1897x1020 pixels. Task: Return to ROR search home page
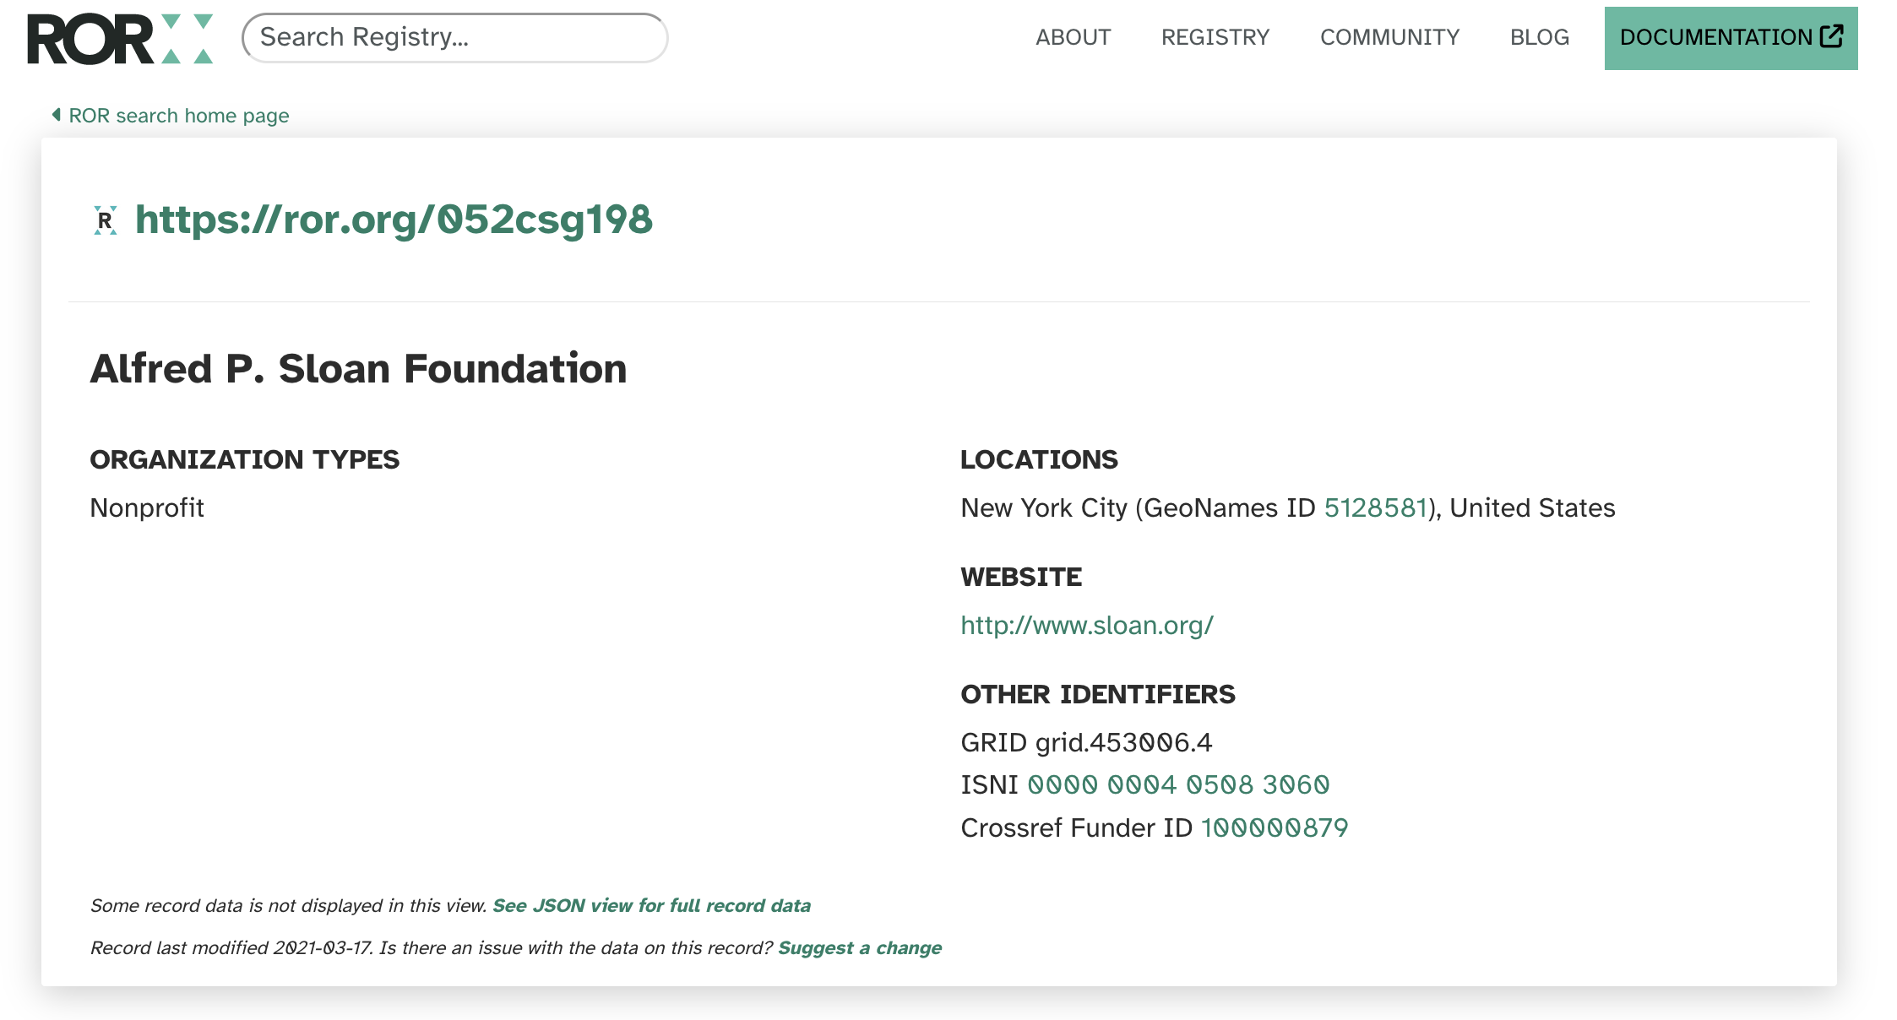(x=178, y=115)
